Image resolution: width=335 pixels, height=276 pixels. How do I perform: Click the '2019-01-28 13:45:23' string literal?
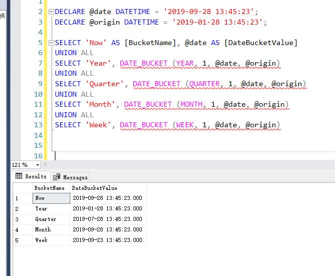(x=218, y=22)
